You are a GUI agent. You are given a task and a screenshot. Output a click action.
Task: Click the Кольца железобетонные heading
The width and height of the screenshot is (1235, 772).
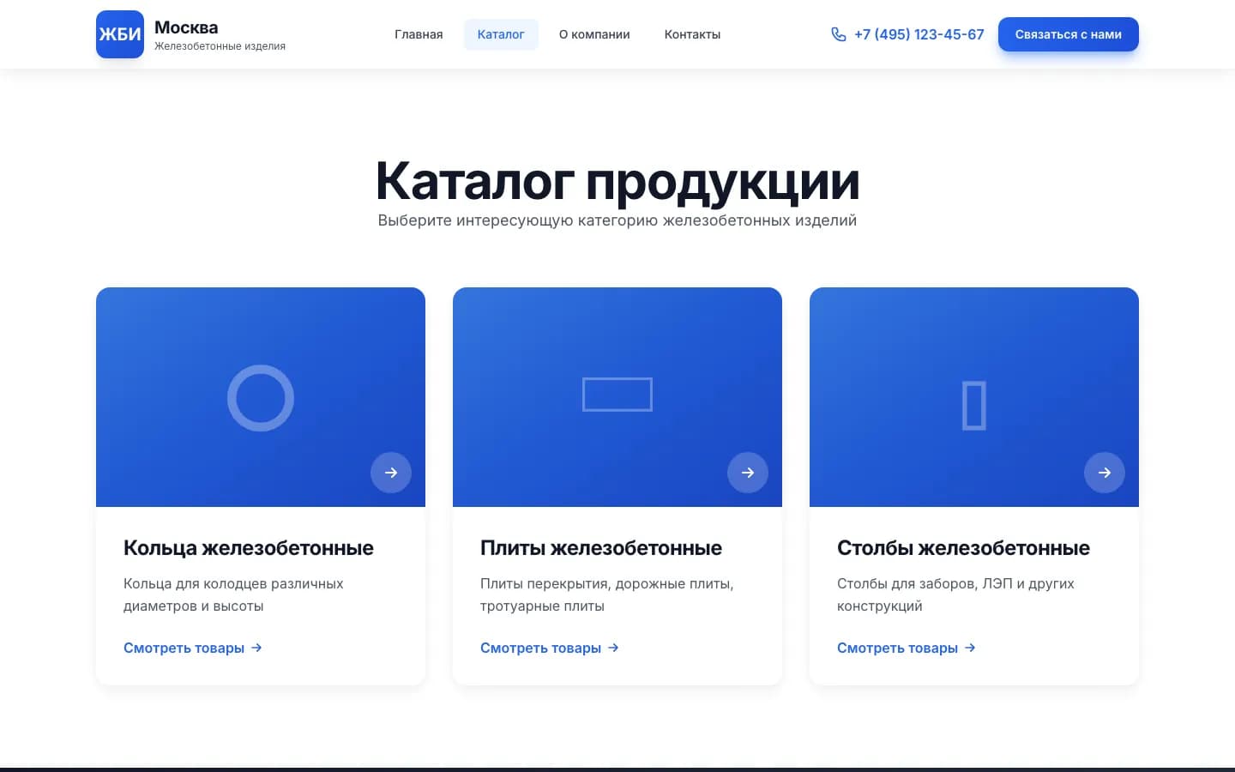(249, 547)
